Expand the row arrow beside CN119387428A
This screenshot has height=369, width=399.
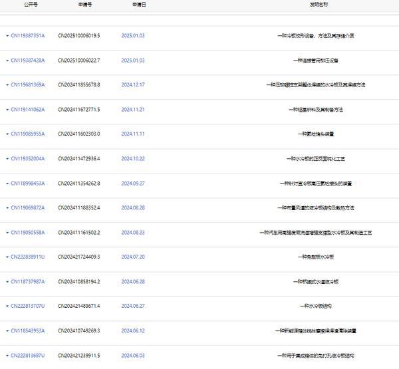pyautogui.click(x=7, y=61)
